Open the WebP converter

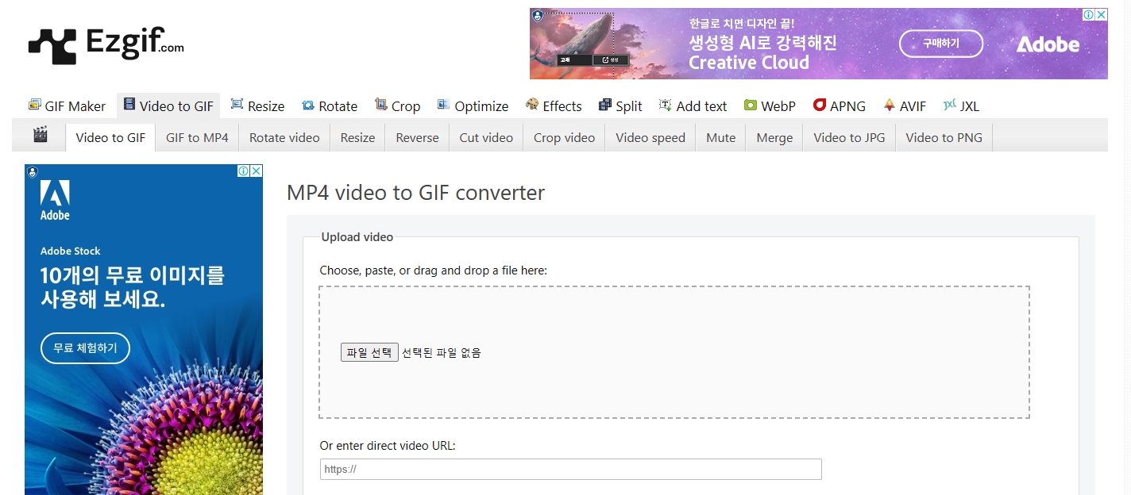[x=770, y=106]
